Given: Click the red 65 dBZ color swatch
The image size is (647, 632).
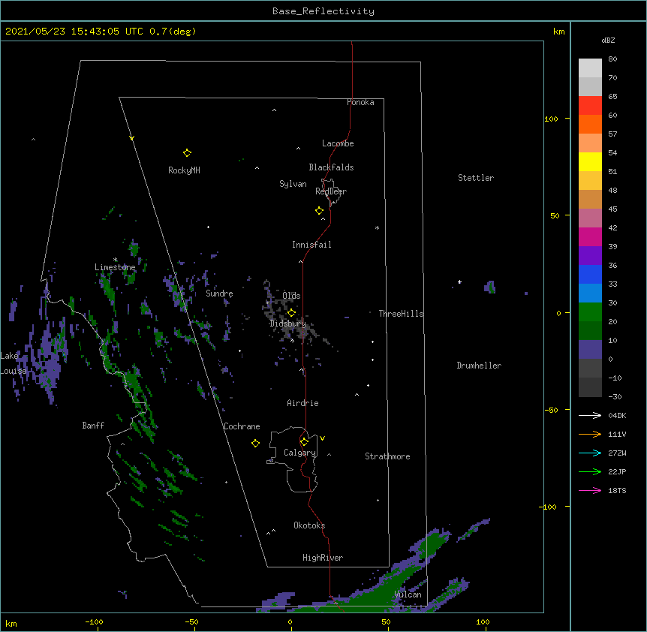Looking at the screenshot, I should pyautogui.click(x=590, y=105).
